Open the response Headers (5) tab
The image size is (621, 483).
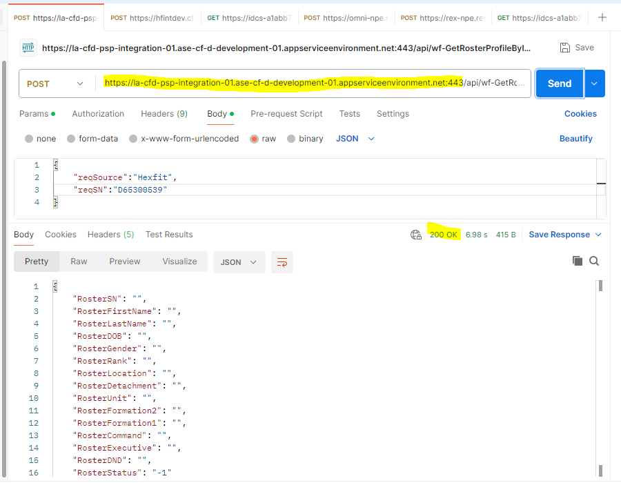(x=110, y=235)
